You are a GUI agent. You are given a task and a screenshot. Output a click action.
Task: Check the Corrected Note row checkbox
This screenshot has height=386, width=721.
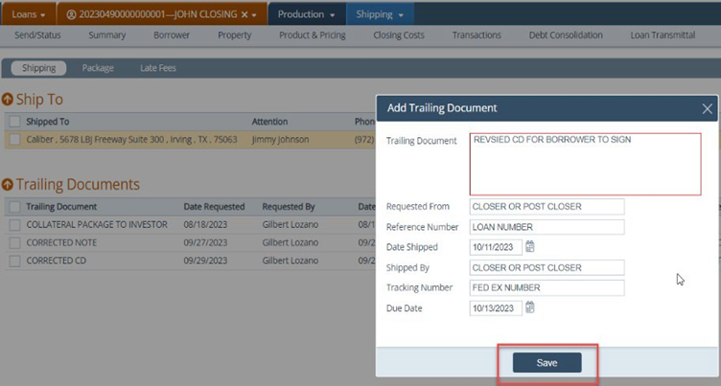14,242
